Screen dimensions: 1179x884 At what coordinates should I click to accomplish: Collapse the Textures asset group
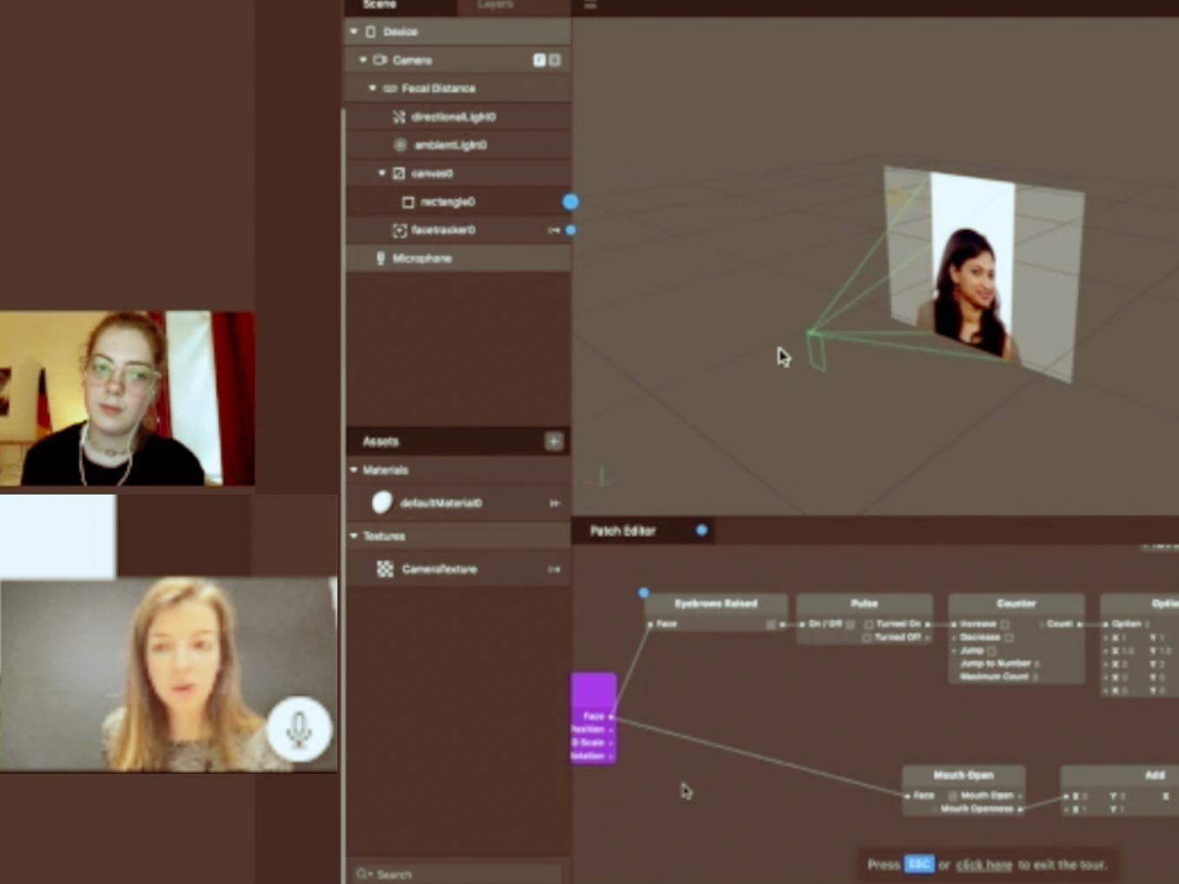tap(354, 536)
